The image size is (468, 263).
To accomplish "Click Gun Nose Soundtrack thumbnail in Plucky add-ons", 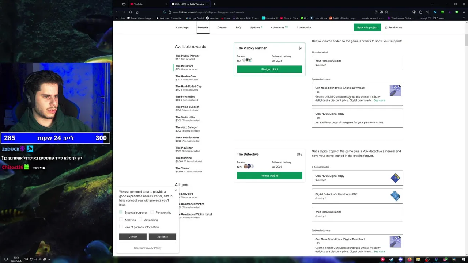I will point(395,90).
